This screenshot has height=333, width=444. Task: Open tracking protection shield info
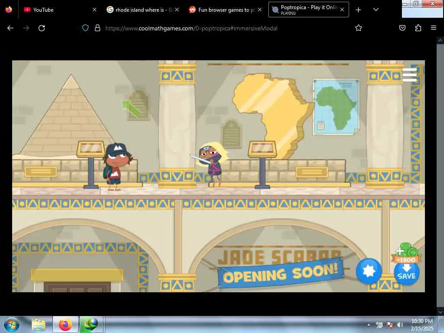pyautogui.click(x=85, y=28)
